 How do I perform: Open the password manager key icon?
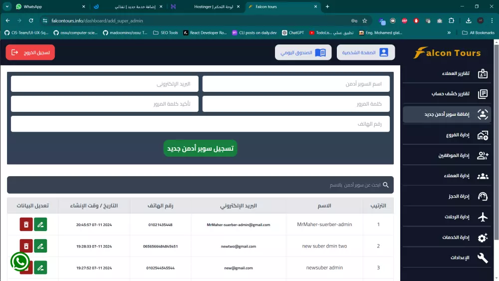pos(354,20)
